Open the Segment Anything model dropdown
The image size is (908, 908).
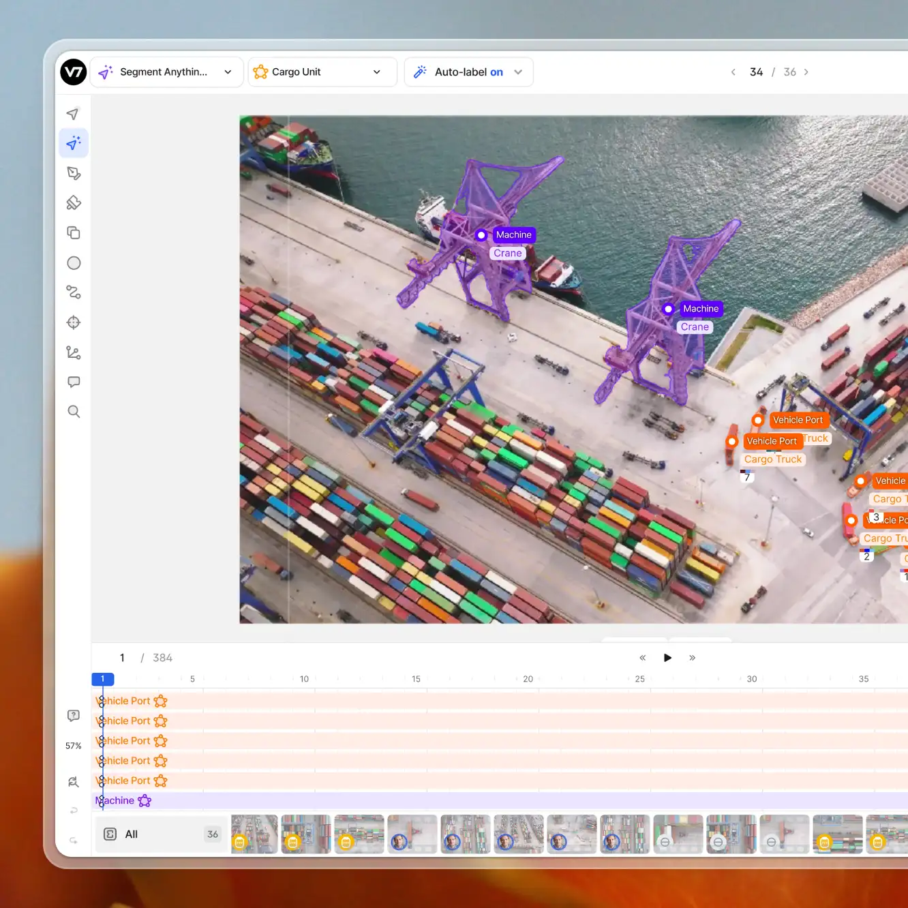click(228, 72)
